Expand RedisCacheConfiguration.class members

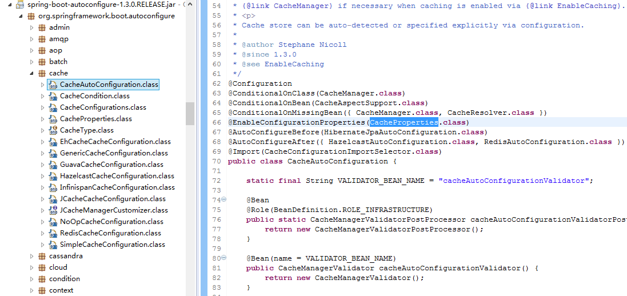click(x=43, y=233)
